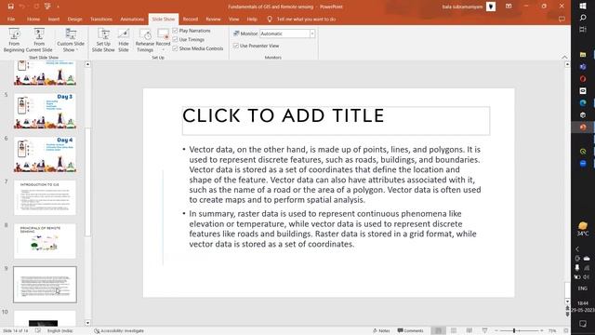This screenshot has height=335, width=595.
Task: Open the File tab
Action: point(11,19)
